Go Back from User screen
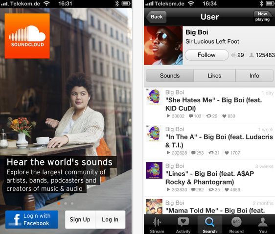This screenshot has width=275, height=234. [x=156, y=17]
